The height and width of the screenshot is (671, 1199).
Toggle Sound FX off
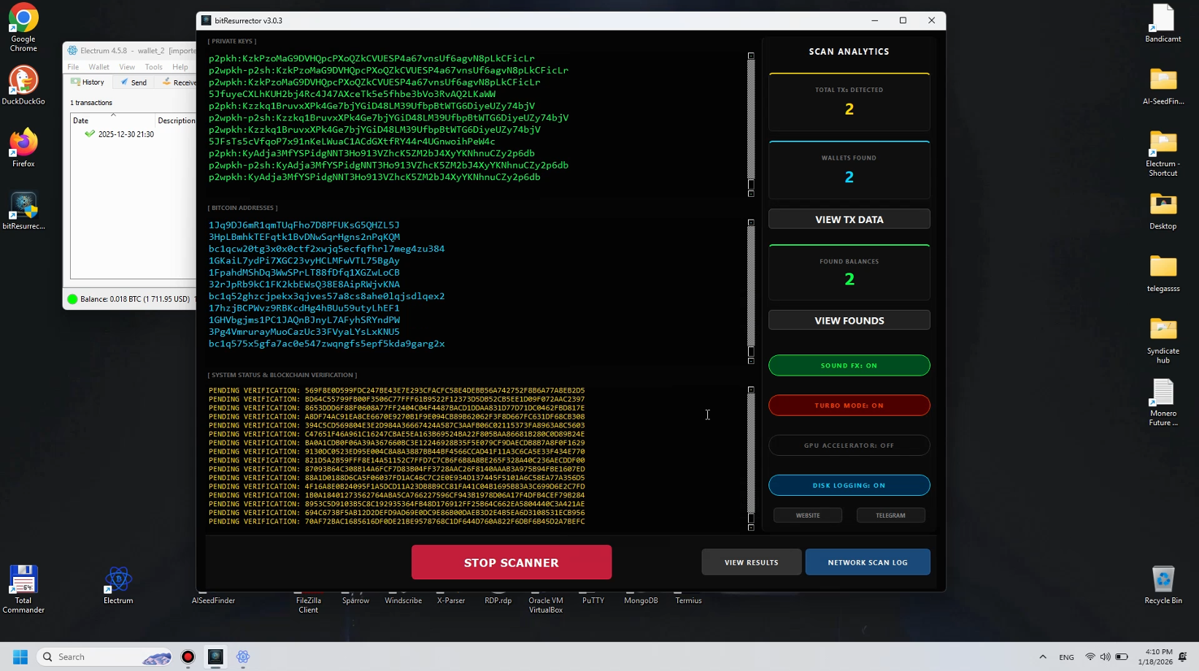[x=849, y=365]
